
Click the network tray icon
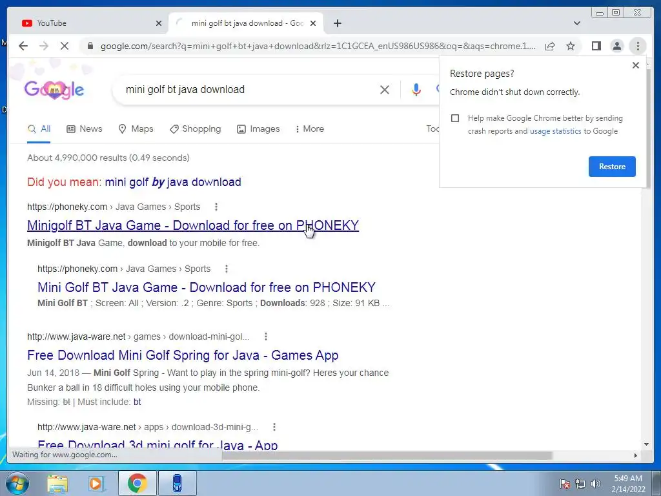(580, 484)
